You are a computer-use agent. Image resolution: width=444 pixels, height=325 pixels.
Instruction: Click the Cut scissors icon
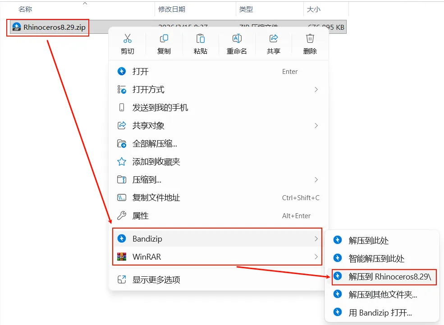tap(128, 38)
